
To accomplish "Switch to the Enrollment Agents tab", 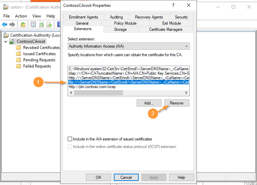I will click(83, 17).
